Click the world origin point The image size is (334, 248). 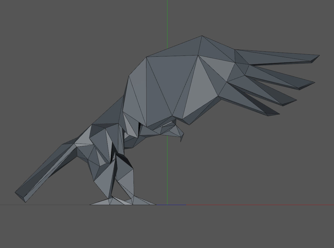click(x=167, y=205)
